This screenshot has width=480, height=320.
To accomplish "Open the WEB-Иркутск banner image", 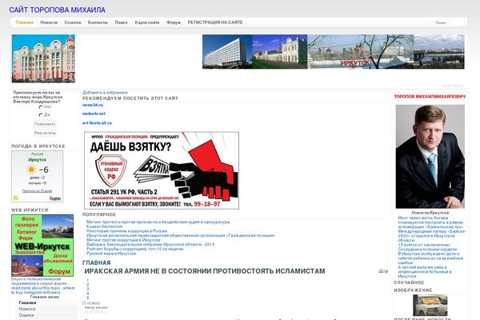I will 42,246.
